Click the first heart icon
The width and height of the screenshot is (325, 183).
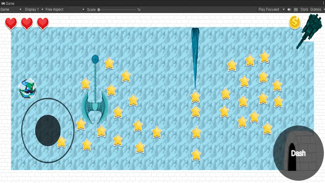11,24
